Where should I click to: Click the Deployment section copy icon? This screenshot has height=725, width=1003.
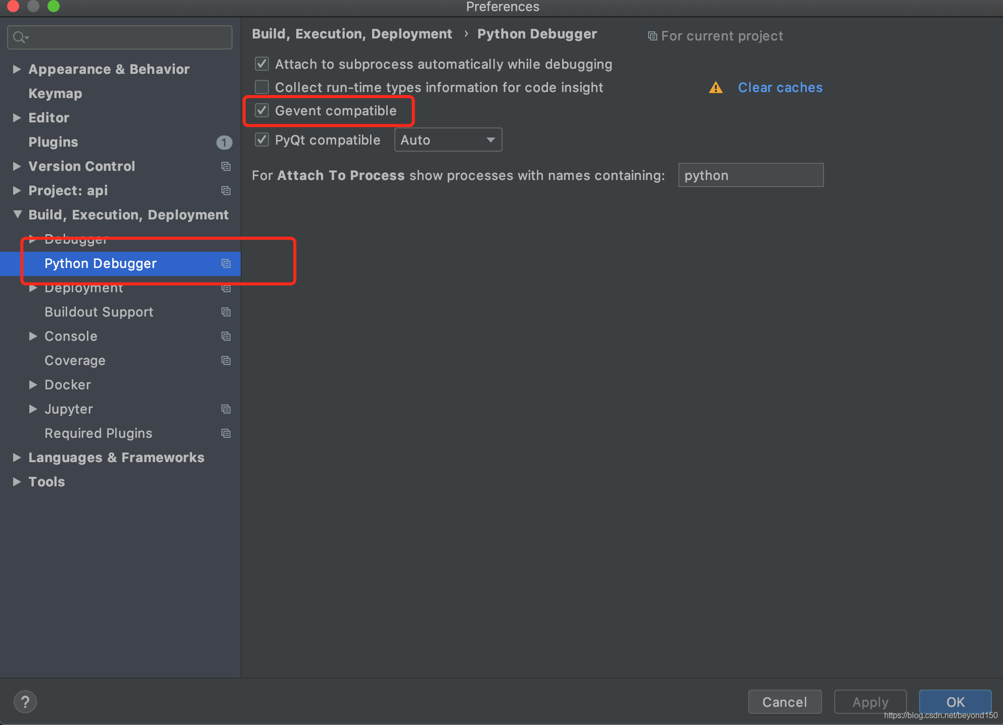pos(225,287)
